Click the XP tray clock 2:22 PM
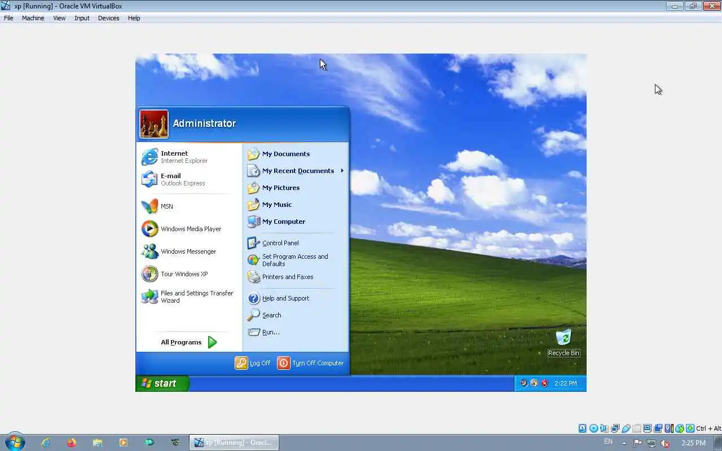 565,383
